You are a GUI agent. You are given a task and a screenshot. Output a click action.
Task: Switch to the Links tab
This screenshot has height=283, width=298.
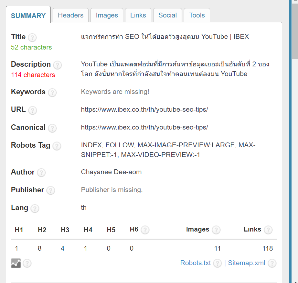(x=138, y=15)
